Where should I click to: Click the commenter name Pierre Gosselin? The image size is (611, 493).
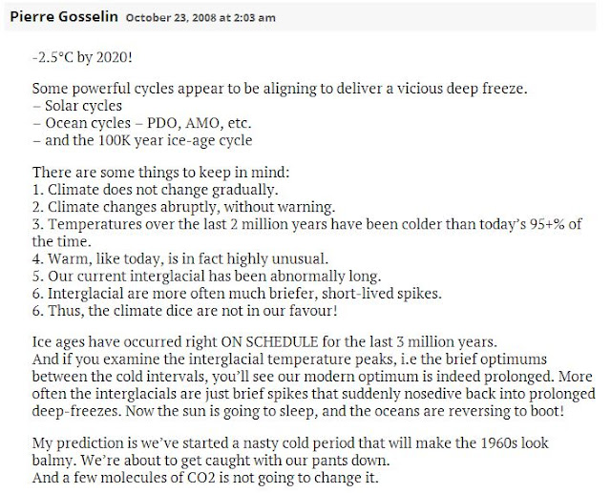[64, 16]
